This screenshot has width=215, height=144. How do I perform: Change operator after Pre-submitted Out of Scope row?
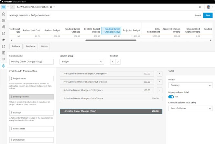point(159,82)
